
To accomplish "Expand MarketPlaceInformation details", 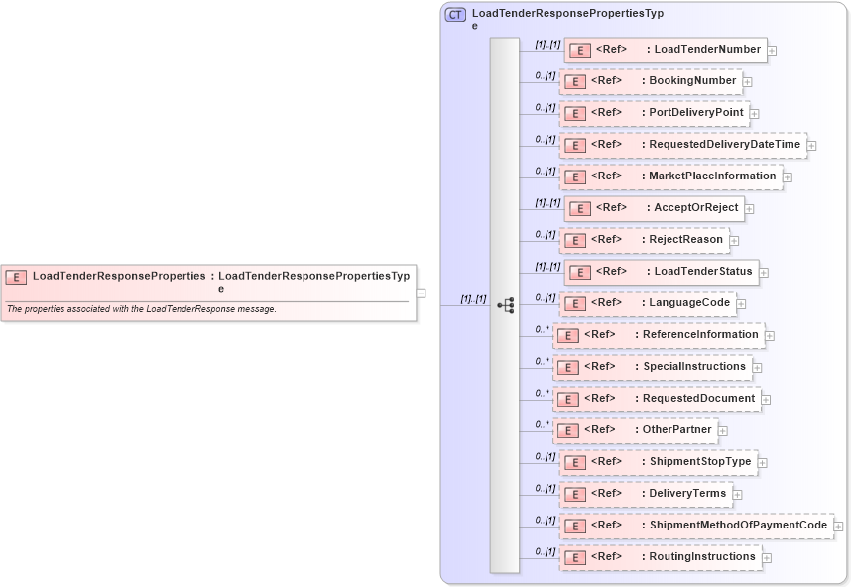I will [787, 176].
